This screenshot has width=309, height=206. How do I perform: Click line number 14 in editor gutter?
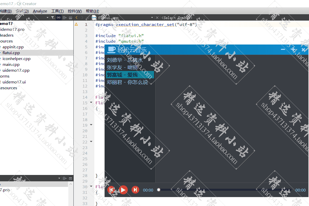(85, 97)
